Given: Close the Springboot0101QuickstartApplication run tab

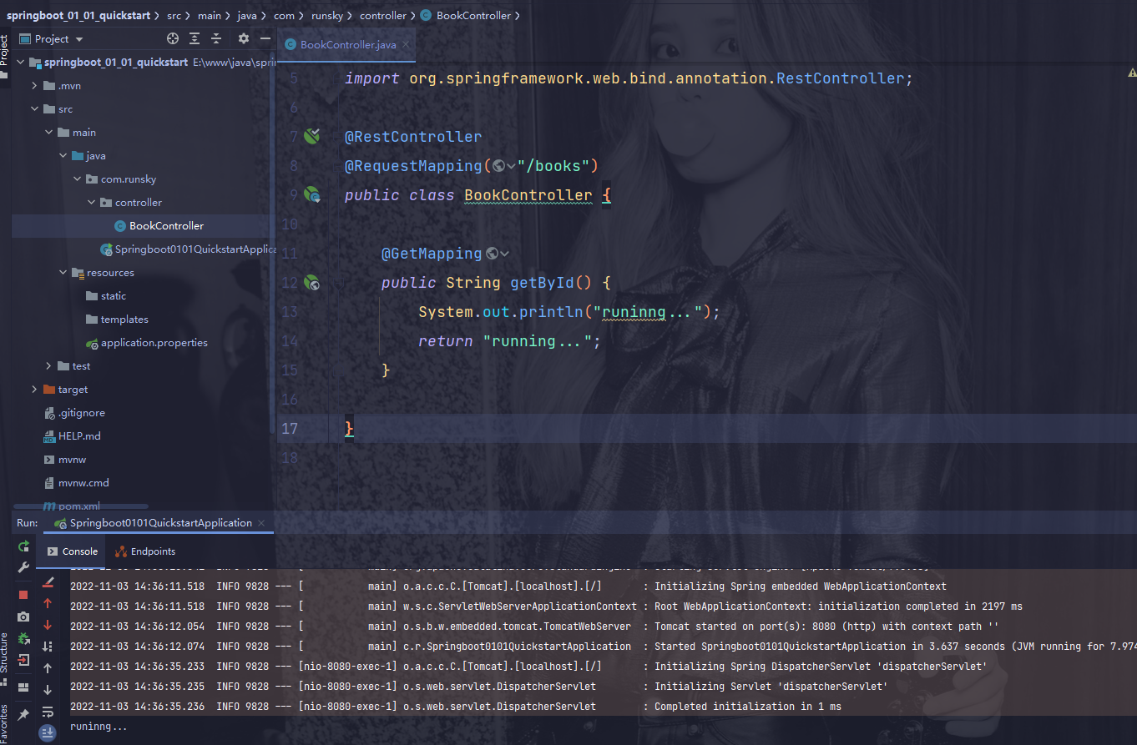Looking at the screenshot, I should click(x=263, y=524).
